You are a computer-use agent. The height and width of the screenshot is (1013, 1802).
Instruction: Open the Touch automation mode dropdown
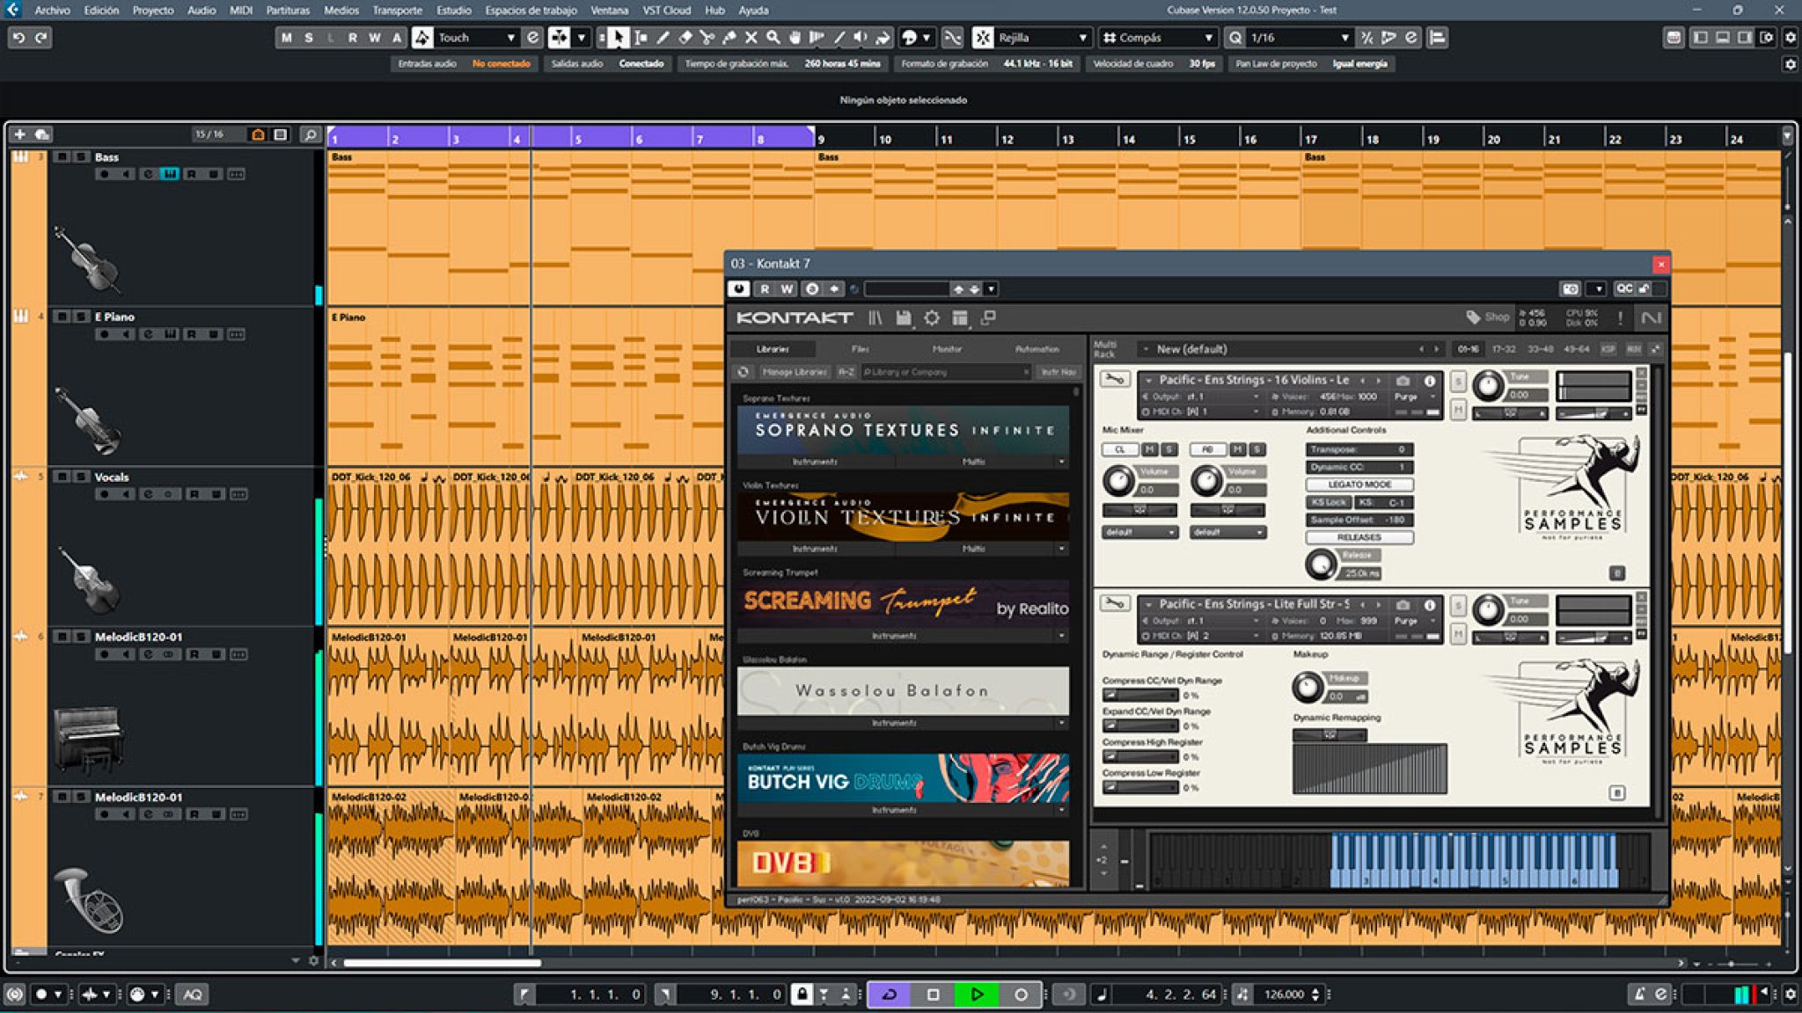click(509, 38)
